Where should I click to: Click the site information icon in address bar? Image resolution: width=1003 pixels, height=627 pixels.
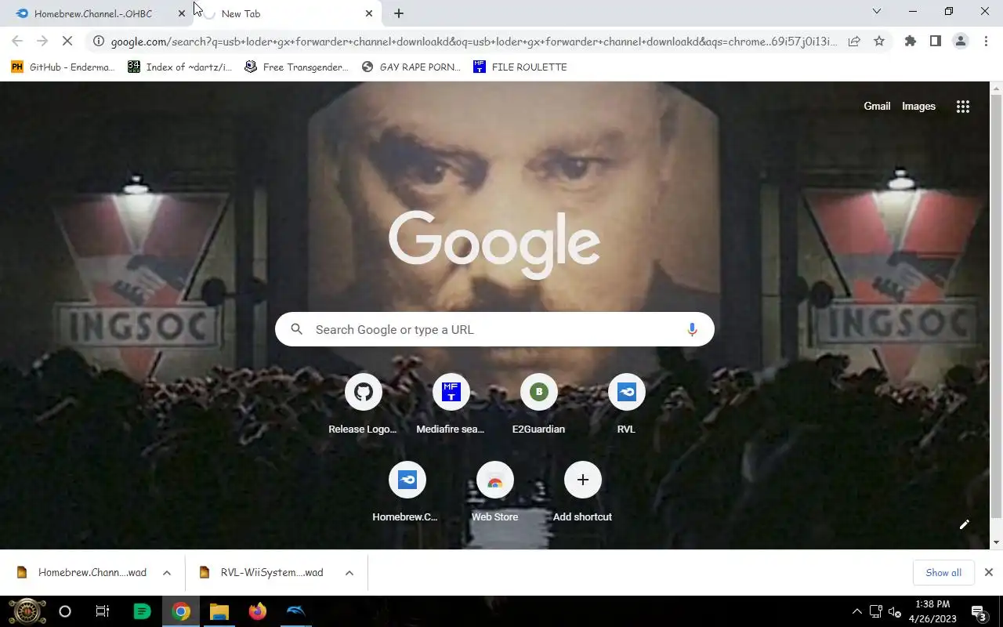pyautogui.click(x=99, y=41)
